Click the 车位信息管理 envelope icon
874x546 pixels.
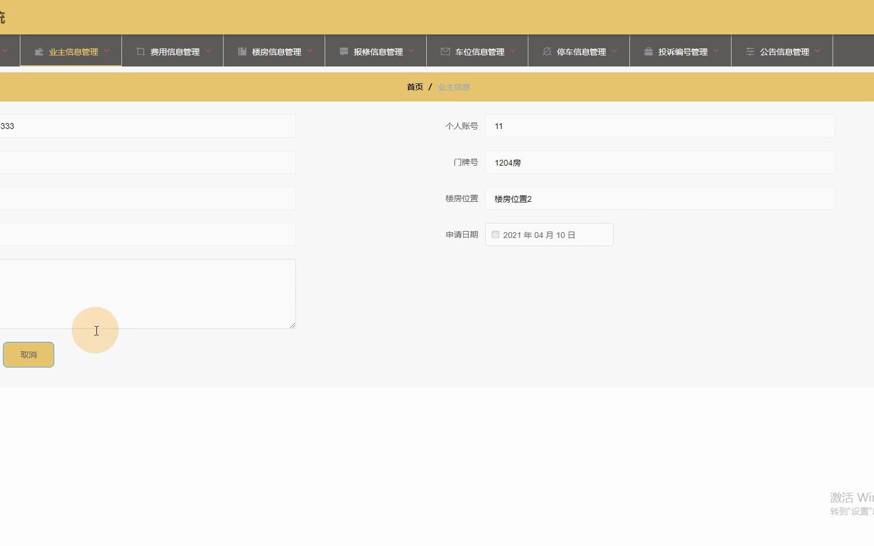click(445, 51)
